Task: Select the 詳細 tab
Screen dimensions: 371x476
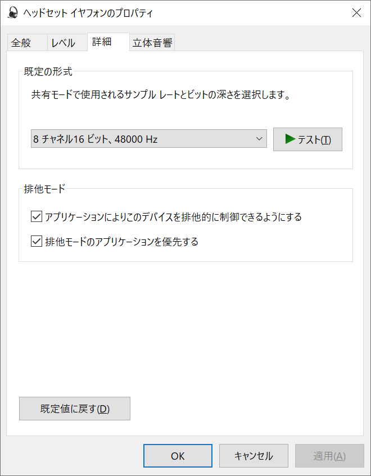Action: click(102, 42)
